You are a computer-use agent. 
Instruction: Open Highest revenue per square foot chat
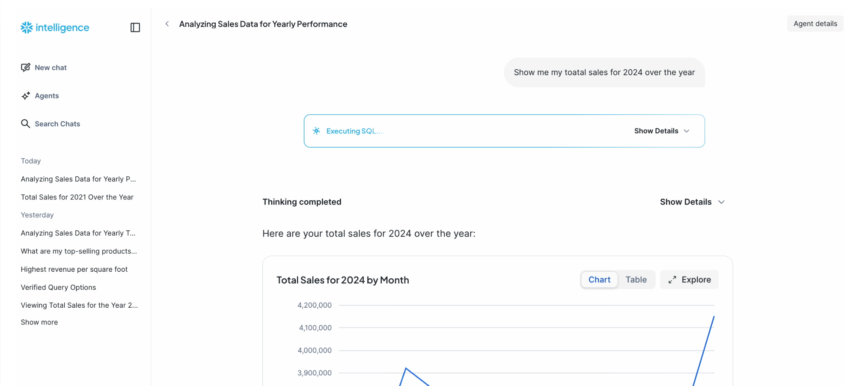74,269
